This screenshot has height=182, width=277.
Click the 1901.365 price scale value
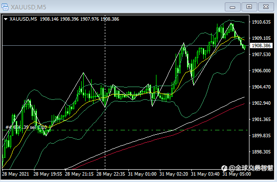click(261, 120)
